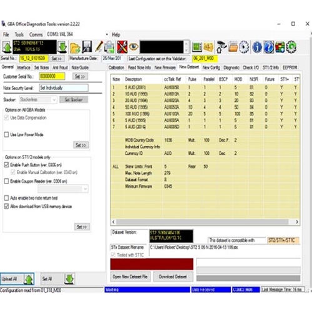The image size is (312, 312).
Task: Switch to the Note Guide tab
Action: pos(80,67)
